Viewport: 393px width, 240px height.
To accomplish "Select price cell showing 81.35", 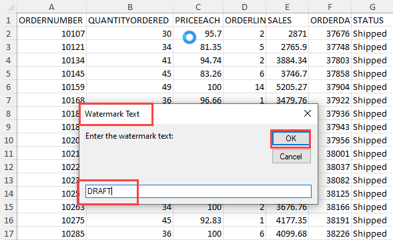I will pos(198,47).
